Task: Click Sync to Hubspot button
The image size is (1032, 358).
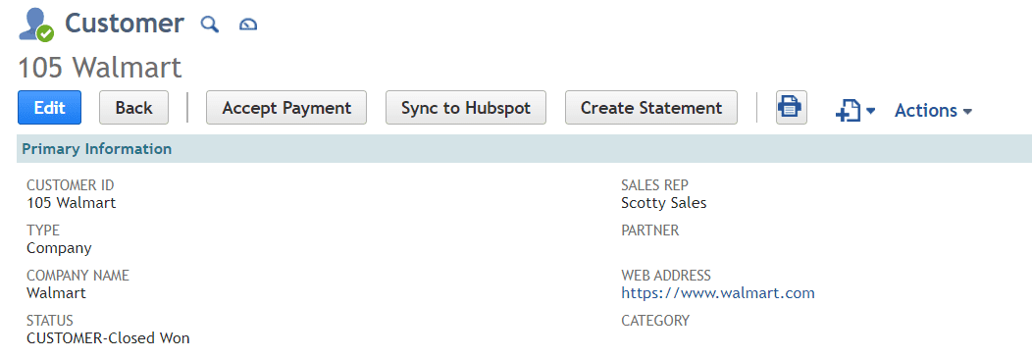Action: [x=465, y=107]
